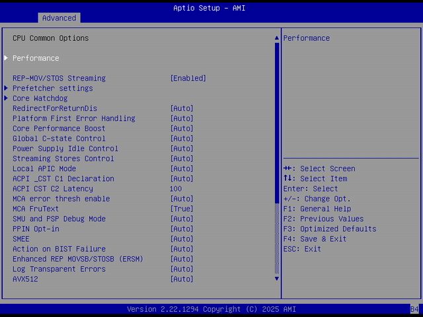Change Global C-state Control Auto value
423x317 pixels.
182,139
